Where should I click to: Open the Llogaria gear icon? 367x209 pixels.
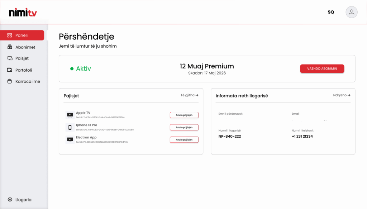[x=10, y=199]
